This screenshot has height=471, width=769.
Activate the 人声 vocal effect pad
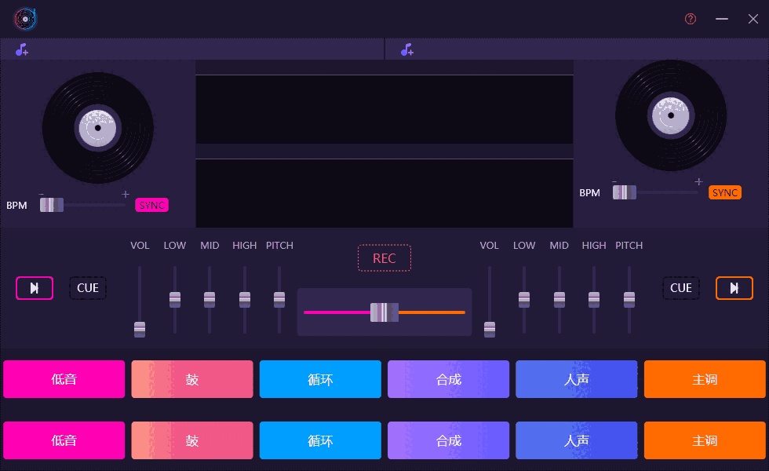pos(576,379)
